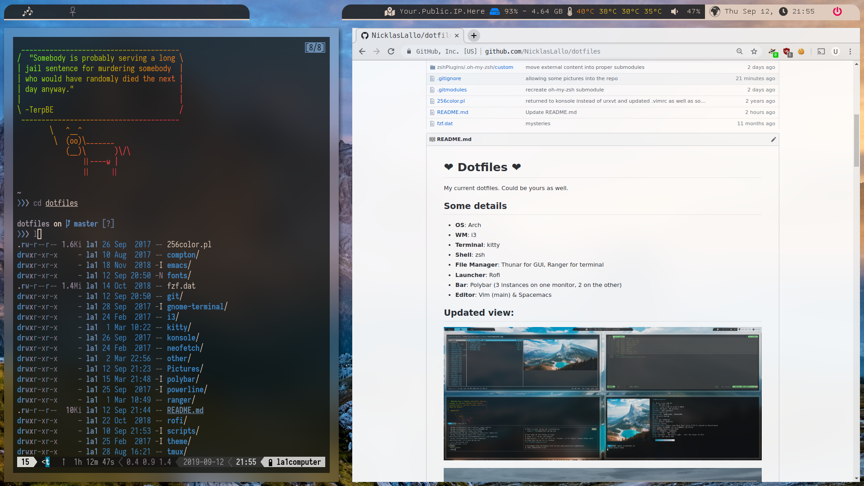Open the fzf.dat file link
Image resolution: width=864 pixels, height=486 pixels.
pyautogui.click(x=445, y=123)
